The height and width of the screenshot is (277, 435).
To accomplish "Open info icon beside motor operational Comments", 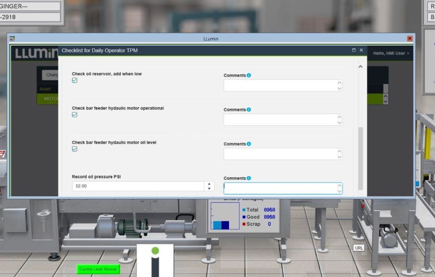I will tap(249, 110).
